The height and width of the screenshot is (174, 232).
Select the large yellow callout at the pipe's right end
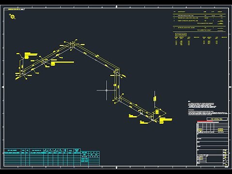165,121
